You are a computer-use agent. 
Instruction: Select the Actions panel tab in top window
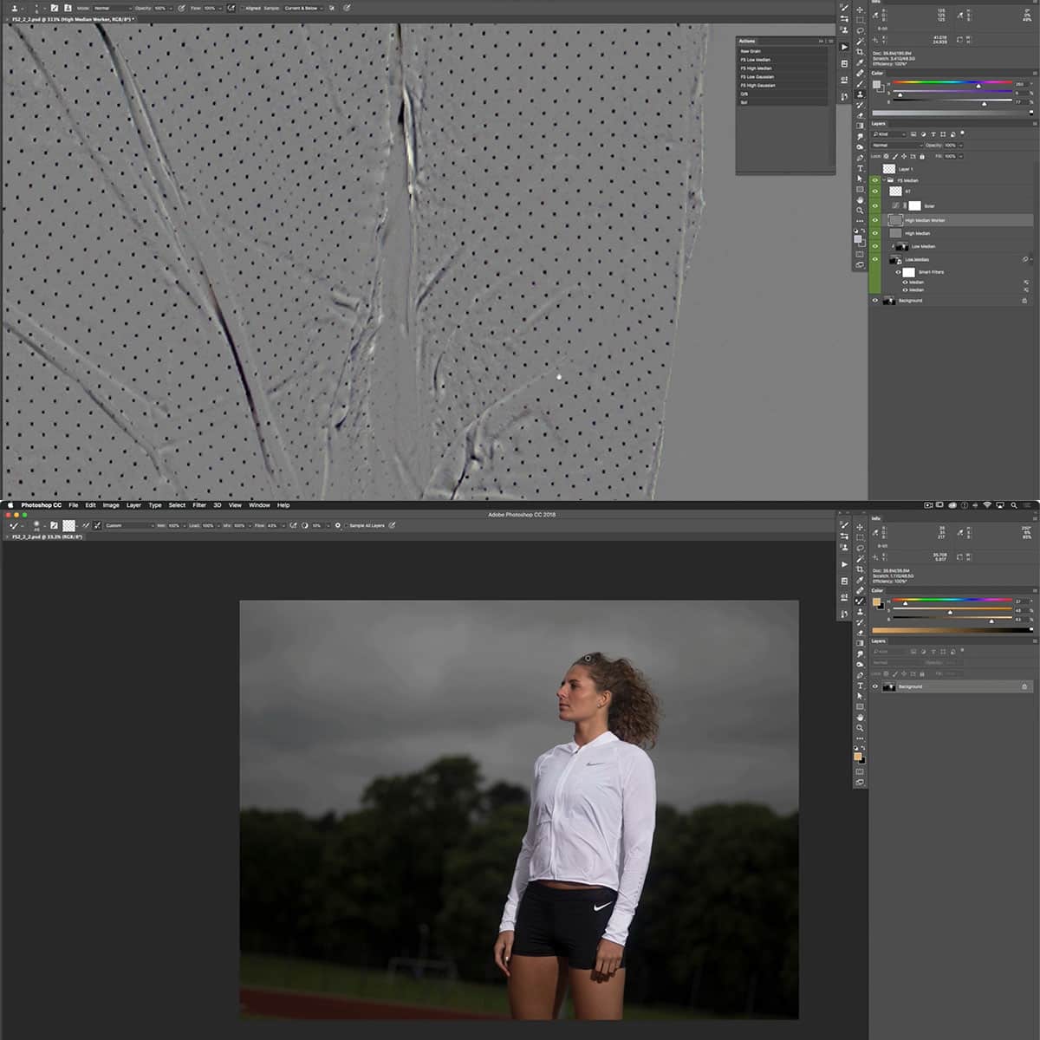tap(747, 41)
